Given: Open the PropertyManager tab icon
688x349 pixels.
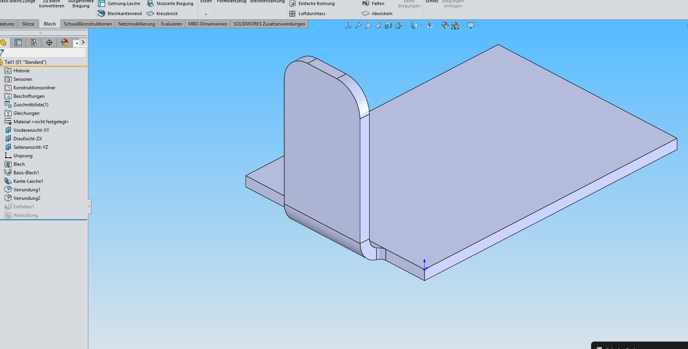Looking at the screenshot, I should [x=18, y=43].
